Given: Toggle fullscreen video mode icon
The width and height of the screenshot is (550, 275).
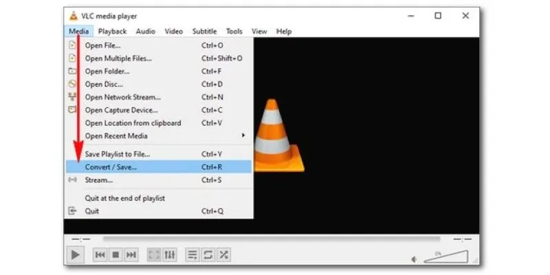Looking at the screenshot, I should (154, 255).
